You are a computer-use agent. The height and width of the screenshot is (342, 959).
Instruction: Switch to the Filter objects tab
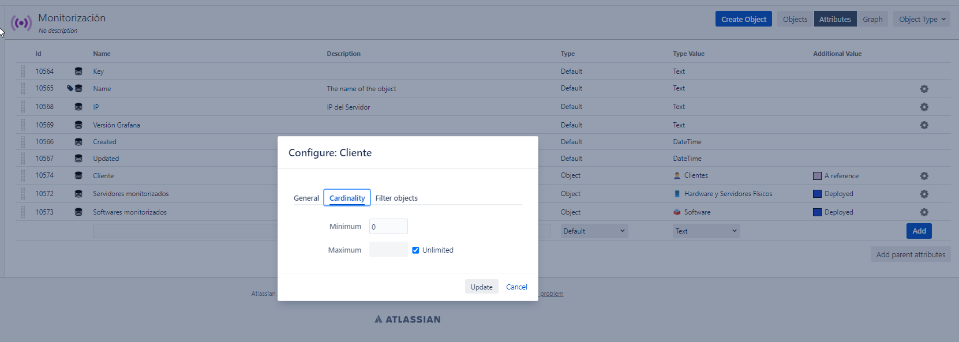(396, 198)
